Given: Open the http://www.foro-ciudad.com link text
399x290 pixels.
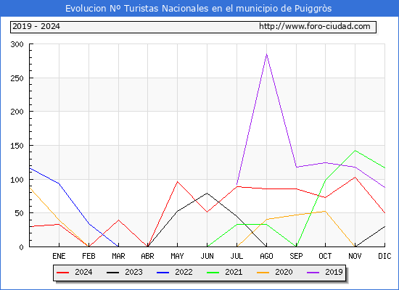Looking at the screenshot, I should [x=315, y=26].
